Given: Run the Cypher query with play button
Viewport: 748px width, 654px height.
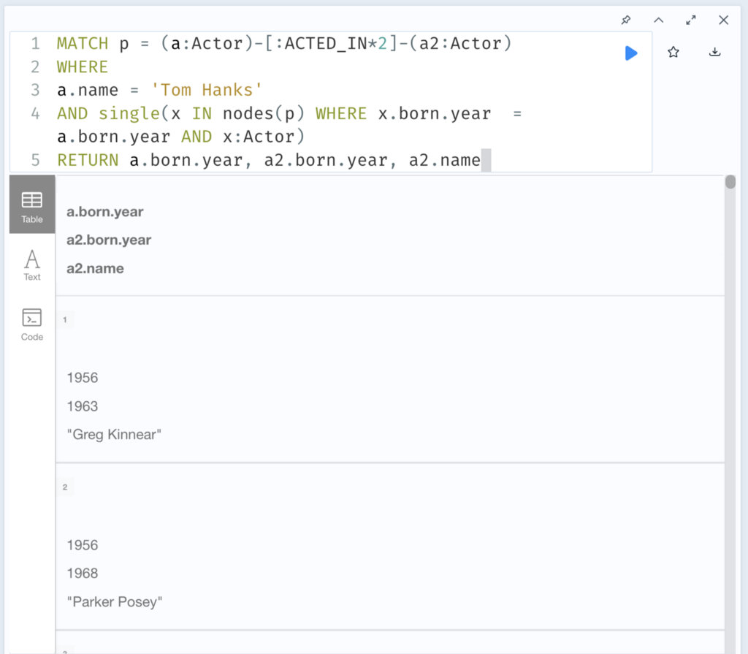Looking at the screenshot, I should click(x=631, y=53).
